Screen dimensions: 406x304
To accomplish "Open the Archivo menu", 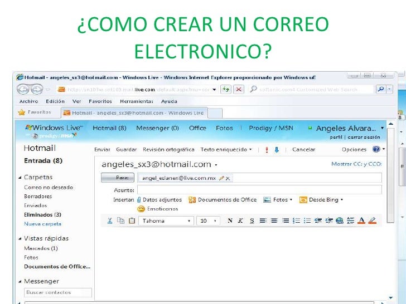I will click(x=29, y=101).
